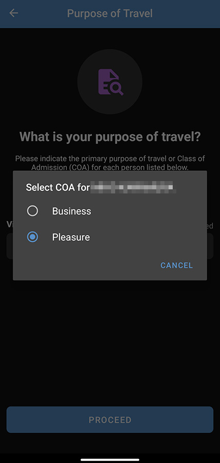
Task: Click the Select COA for dialog title
Action: (x=58, y=187)
